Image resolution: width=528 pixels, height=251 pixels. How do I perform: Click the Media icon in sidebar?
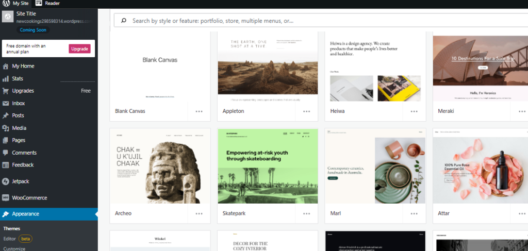(x=5, y=128)
